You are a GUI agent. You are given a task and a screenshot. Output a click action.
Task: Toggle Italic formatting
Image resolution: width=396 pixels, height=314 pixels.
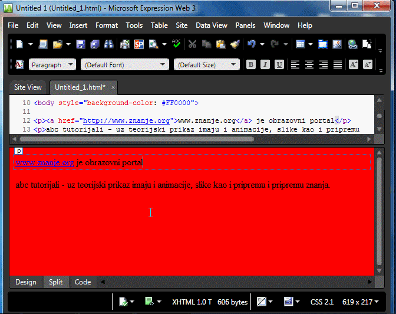[x=265, y=64]
